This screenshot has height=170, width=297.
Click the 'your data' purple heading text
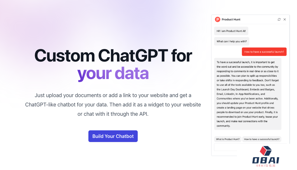pyautogui.click(x=113, y=73)
